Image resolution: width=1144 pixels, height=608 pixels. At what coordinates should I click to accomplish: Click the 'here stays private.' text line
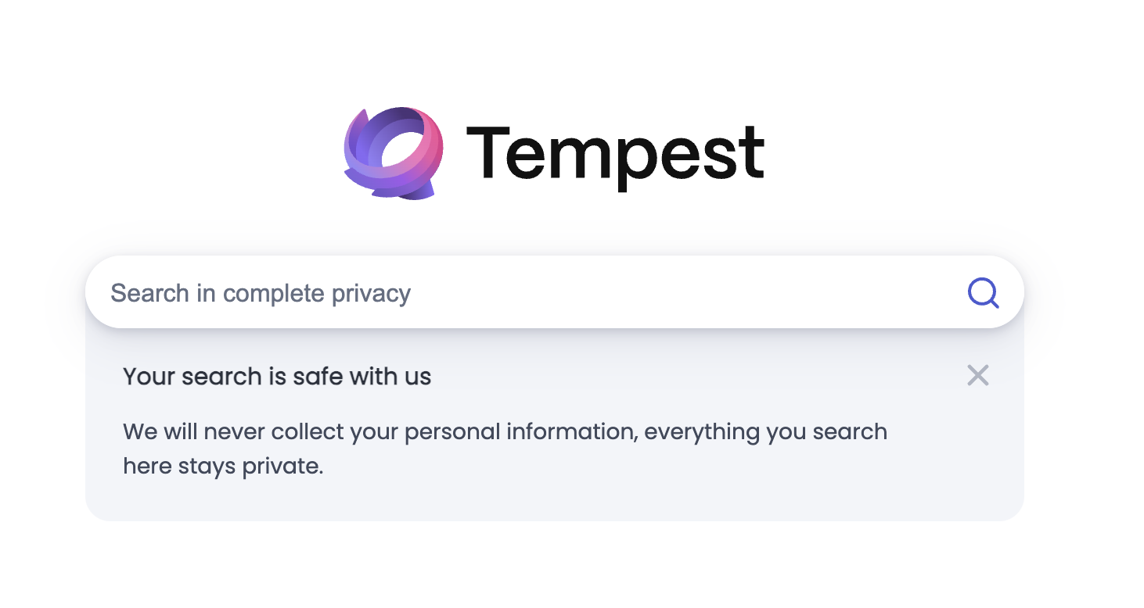[x=223, y=467]
